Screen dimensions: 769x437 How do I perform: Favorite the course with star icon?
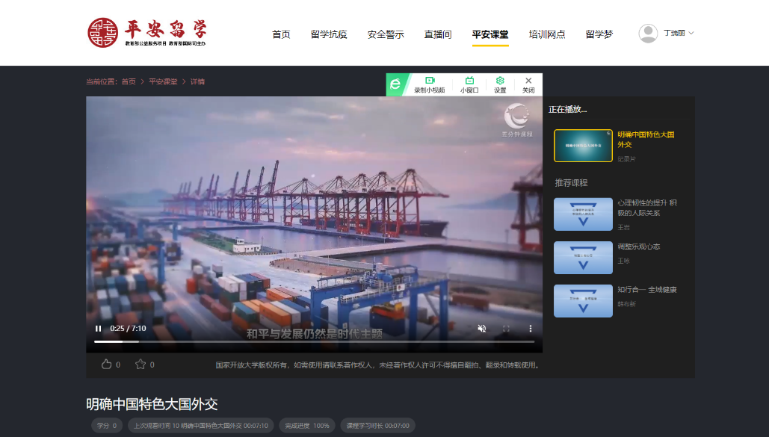click(140, 365)
